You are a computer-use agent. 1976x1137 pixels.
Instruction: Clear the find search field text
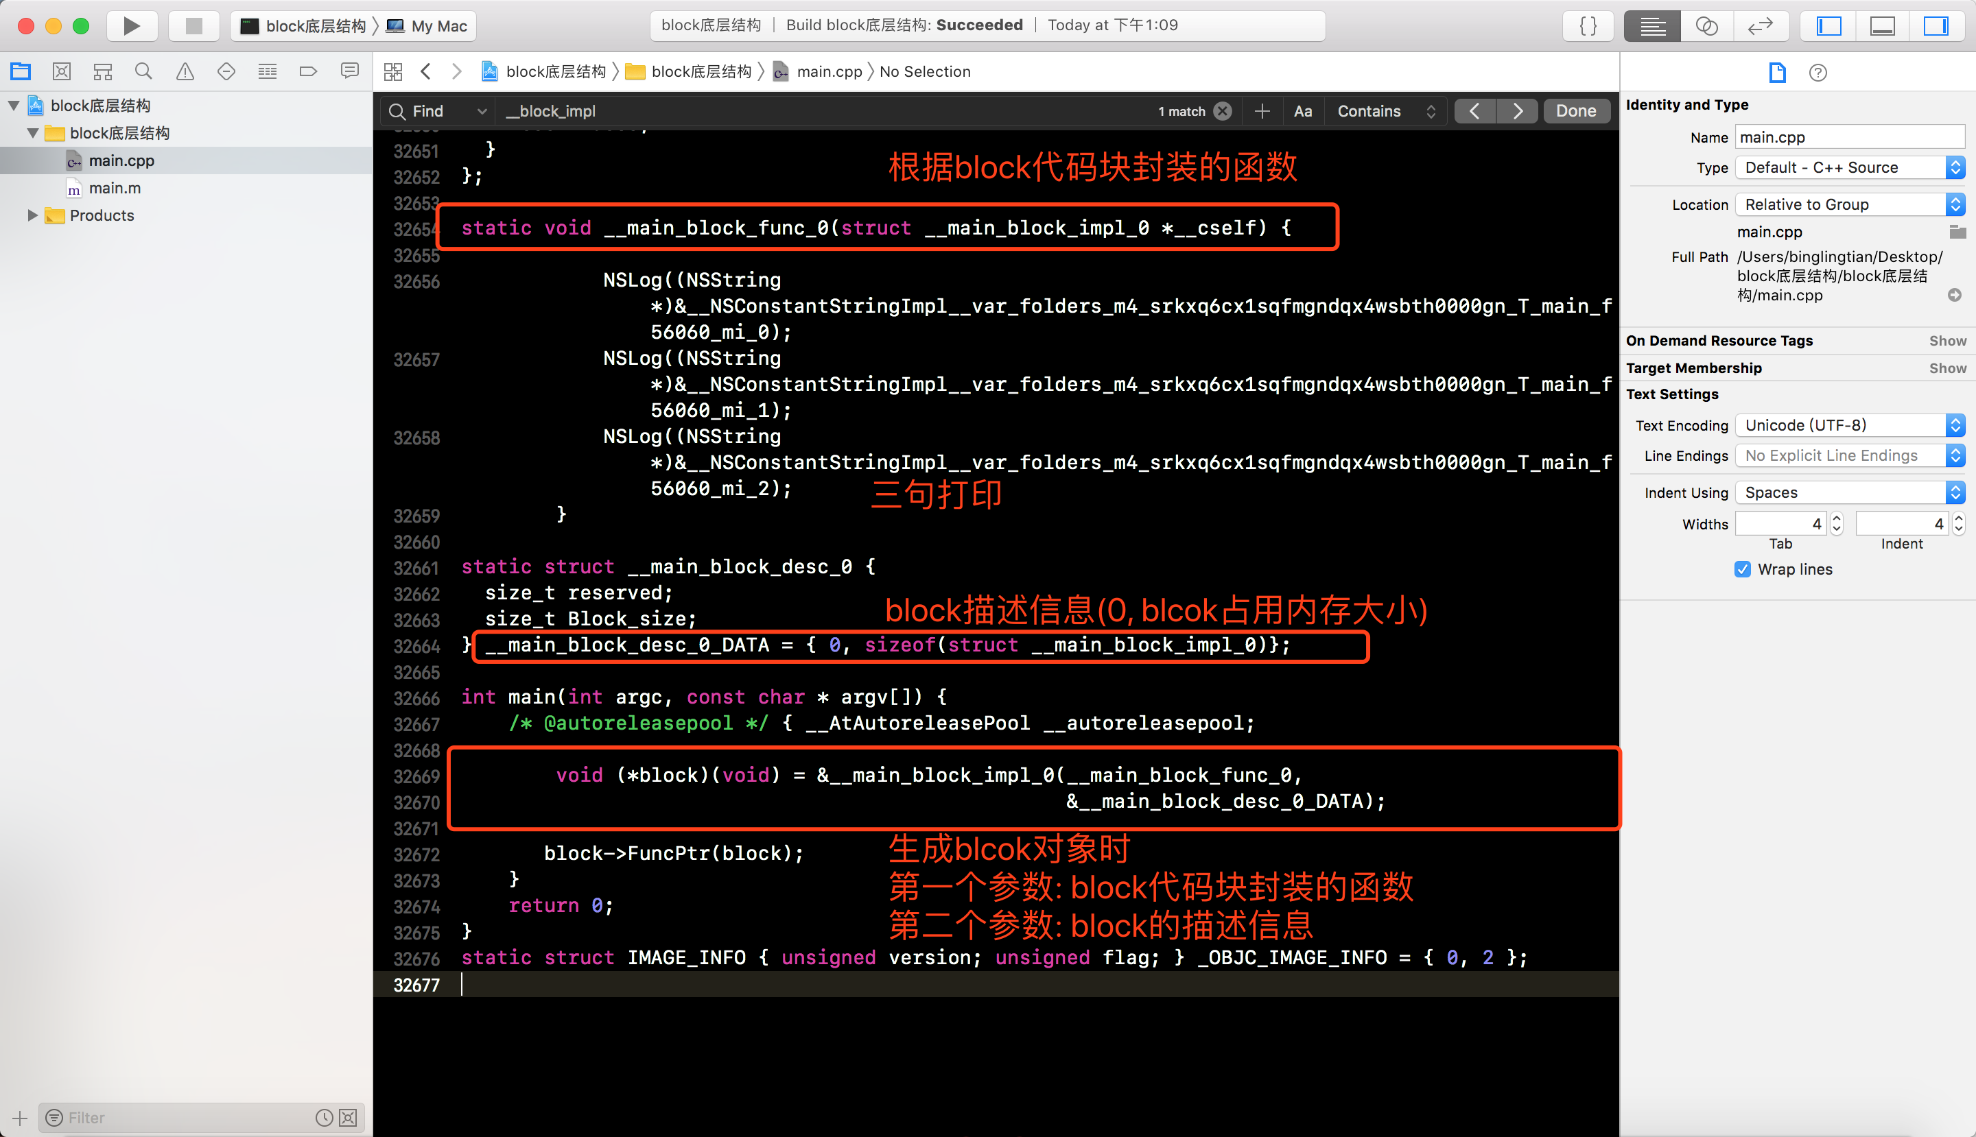click(x=1223, y=111)
